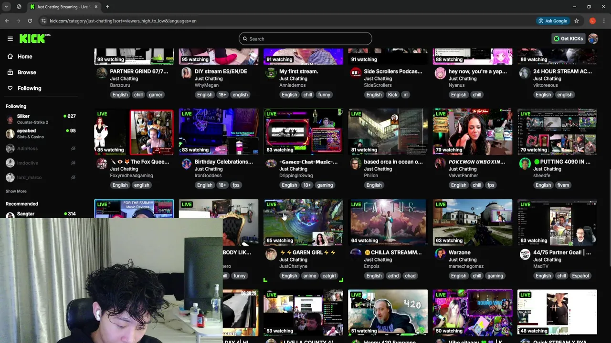Click adhd tag under Empols stream

point(393,276)
